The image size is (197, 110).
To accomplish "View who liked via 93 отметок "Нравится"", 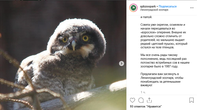I will point(146,106).
